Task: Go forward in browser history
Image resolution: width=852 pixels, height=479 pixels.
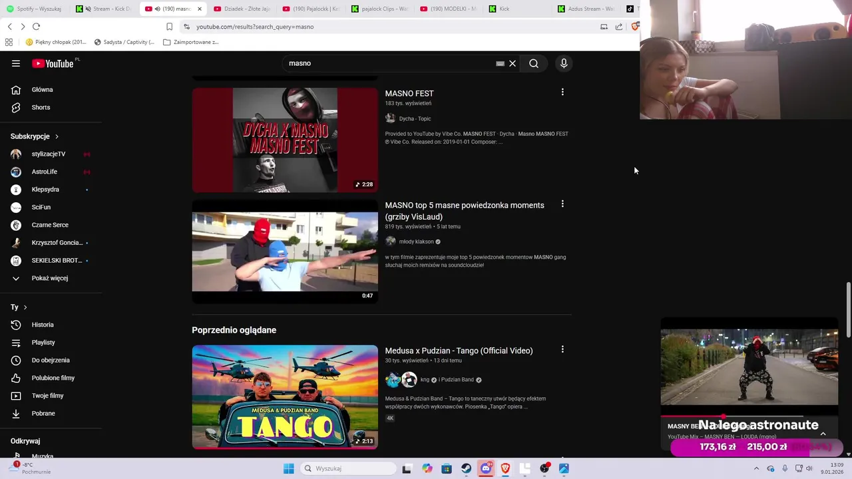Action: pos(23,27)
